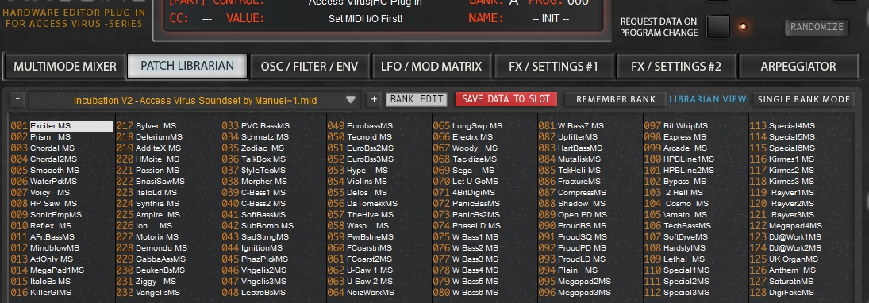The image size is (869, 303).
Task: Click the BANK EDIT button
Action: tap(417, 99)
